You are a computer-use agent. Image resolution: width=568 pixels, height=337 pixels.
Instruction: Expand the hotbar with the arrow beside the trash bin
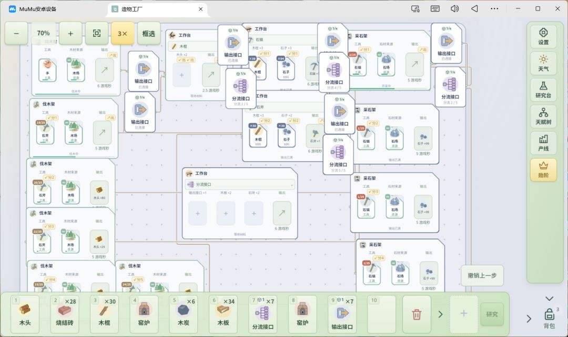[441, 314]
